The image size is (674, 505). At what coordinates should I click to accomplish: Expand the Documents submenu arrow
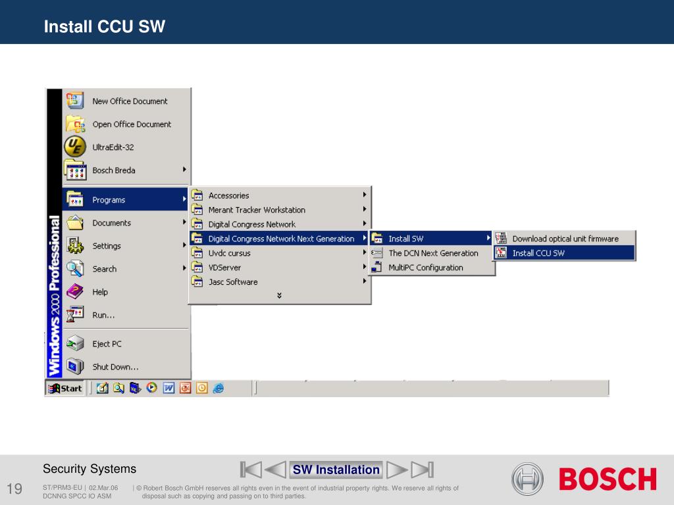(184, 222)
